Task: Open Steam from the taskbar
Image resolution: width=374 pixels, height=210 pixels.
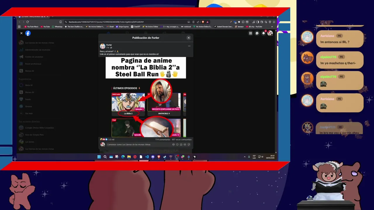Action: click(x=165, y=157)
